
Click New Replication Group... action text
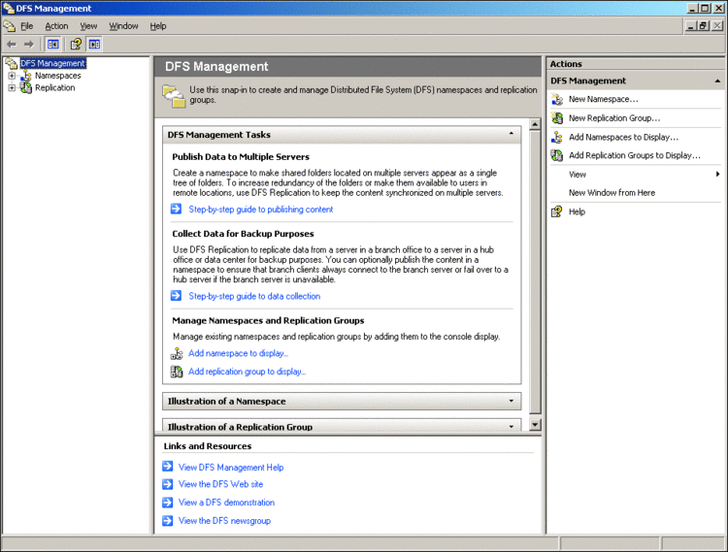(x=614, y=118)
